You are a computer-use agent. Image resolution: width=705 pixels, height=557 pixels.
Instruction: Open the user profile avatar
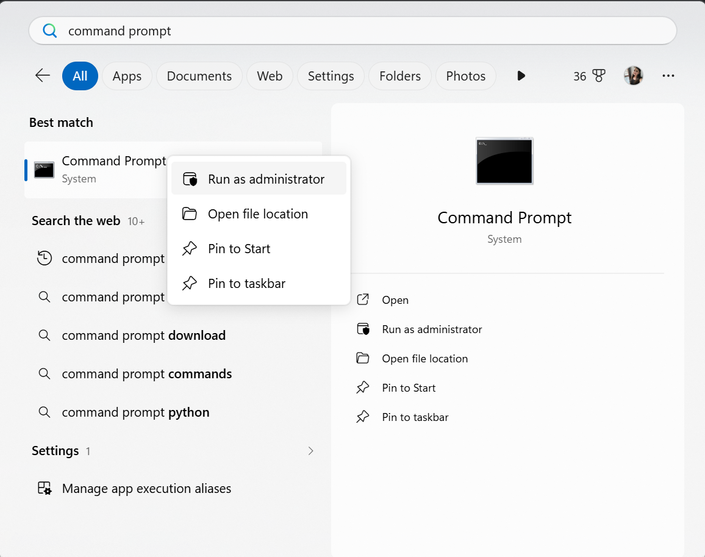pos(634,76)
